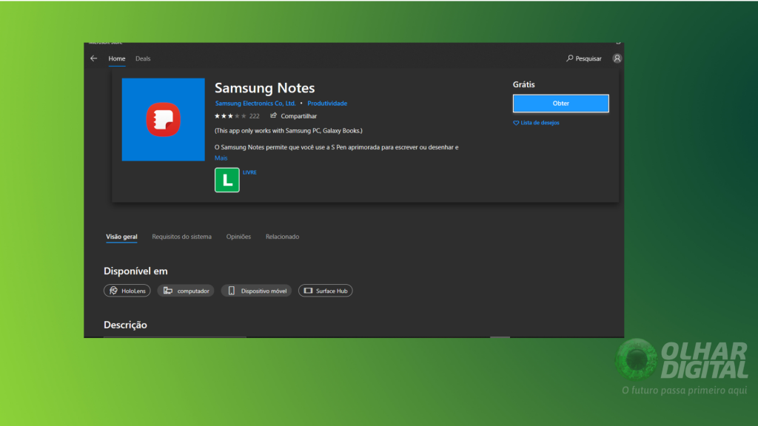The height and width of the screenshot is (426, 758).
Task: Select the HoloLens availability chip
Action: tap(127, 290)
